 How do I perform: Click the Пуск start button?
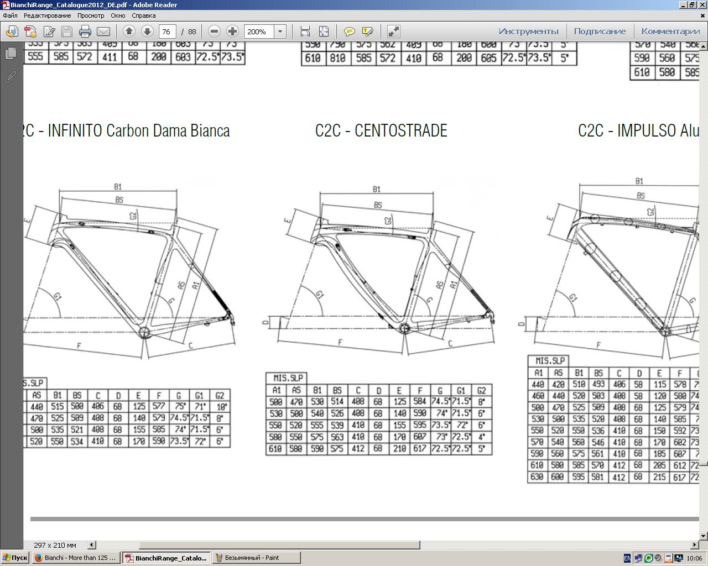[x=15, y=558]
